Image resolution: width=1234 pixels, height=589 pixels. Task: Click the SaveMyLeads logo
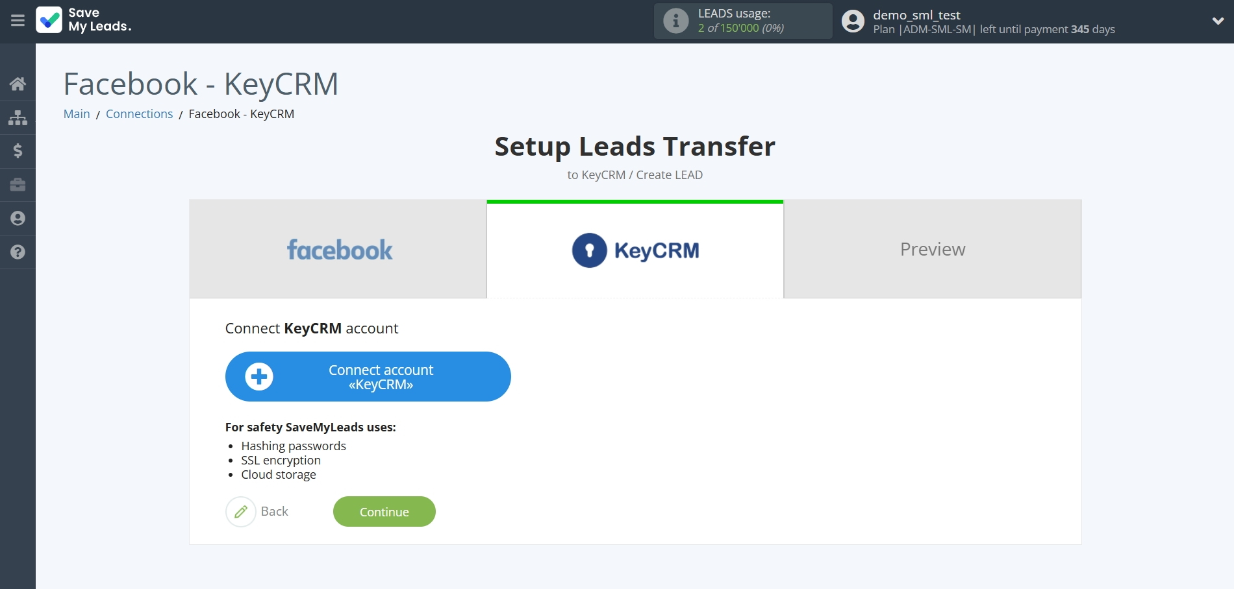83,21
